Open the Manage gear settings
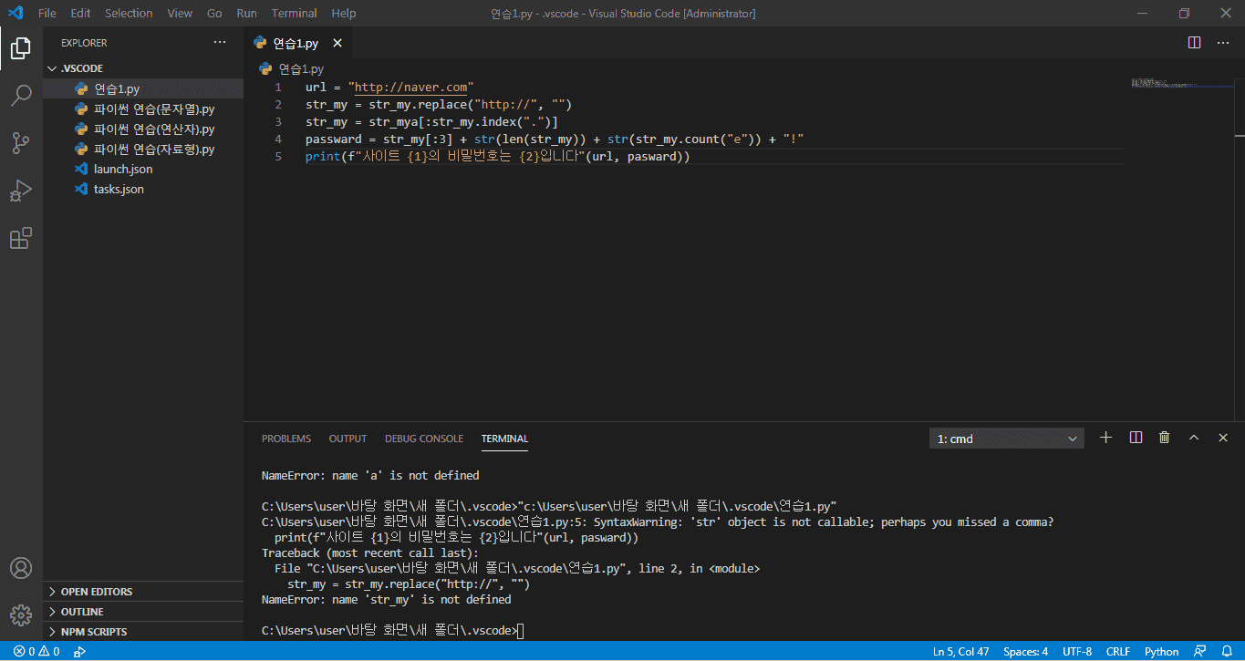Image resolution: width=1245 pixels, height=661 pixels. [21, 615]
